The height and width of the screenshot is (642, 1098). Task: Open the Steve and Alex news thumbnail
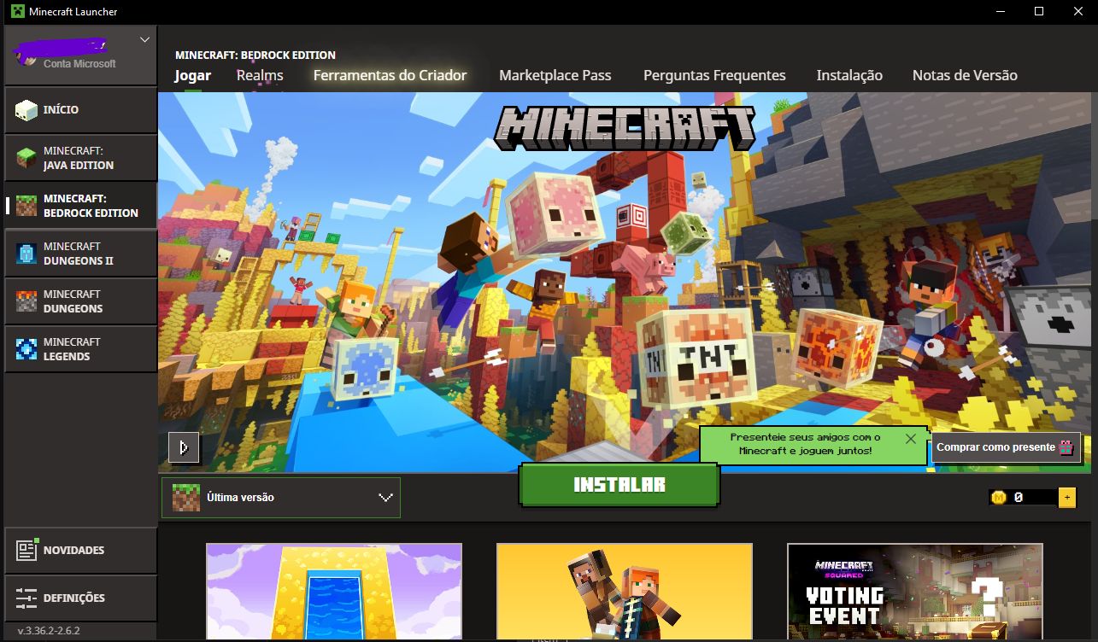[x=625, y=592]
